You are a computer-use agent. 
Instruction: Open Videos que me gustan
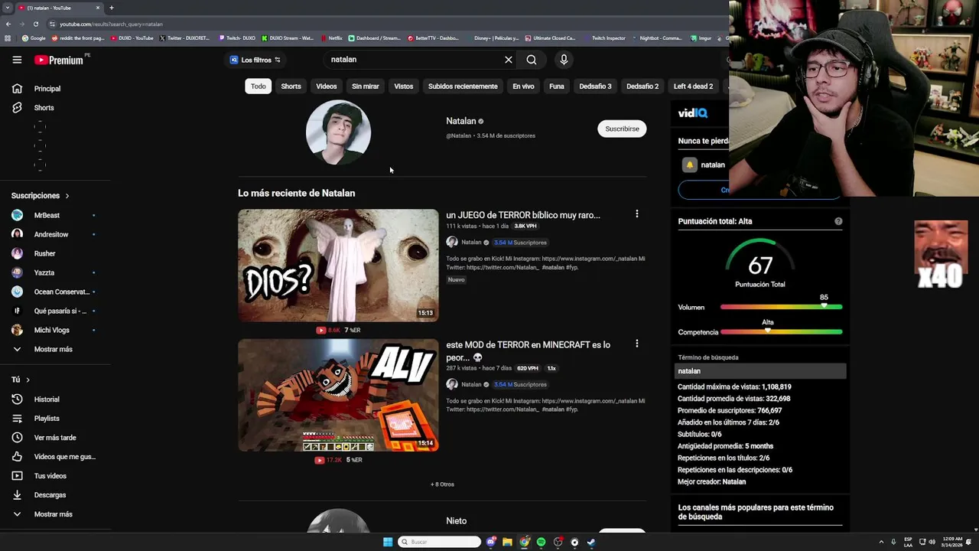[65, 457]
